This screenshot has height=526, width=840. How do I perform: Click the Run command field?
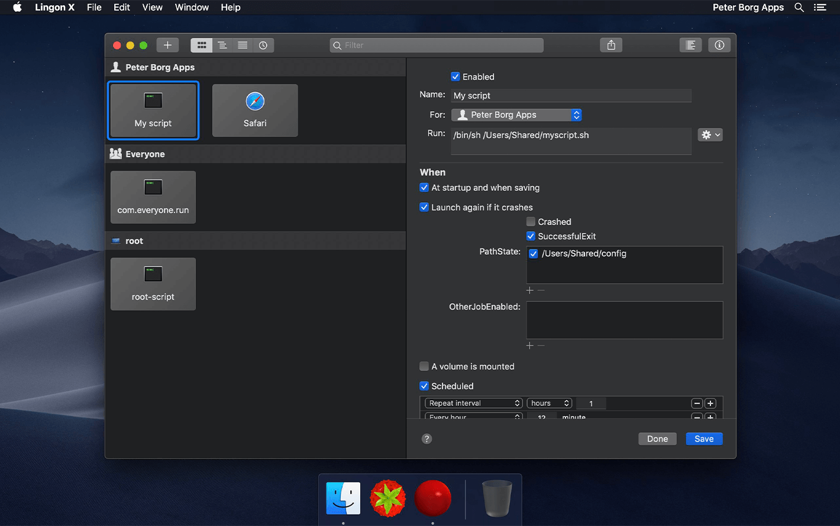571,141
